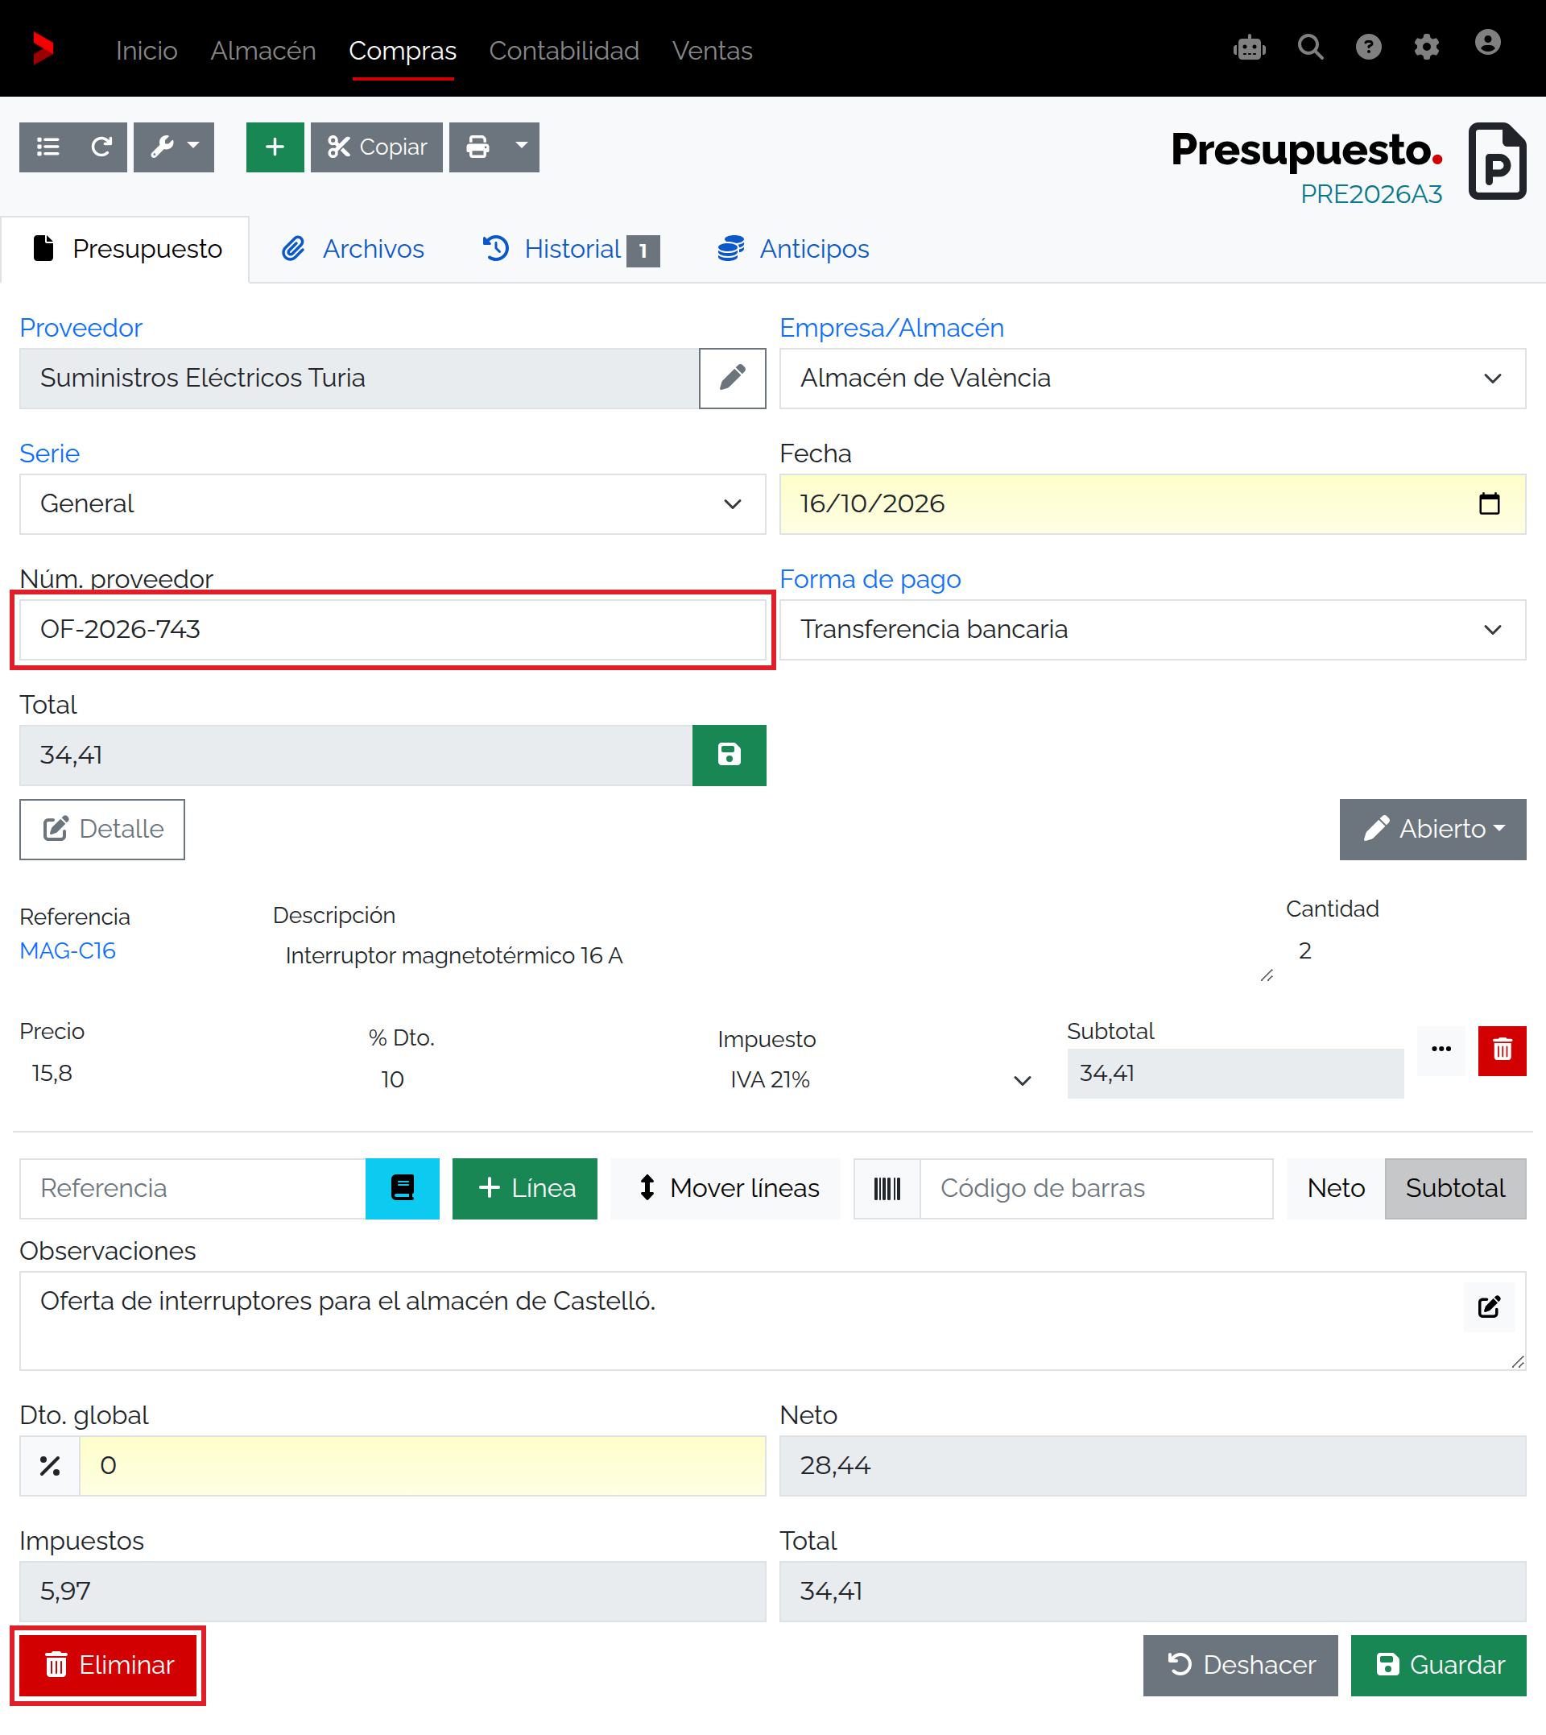Toggle the Dto. global percent button
The height and width of the screenshot is (1735, 1546).
point(49,1465)
